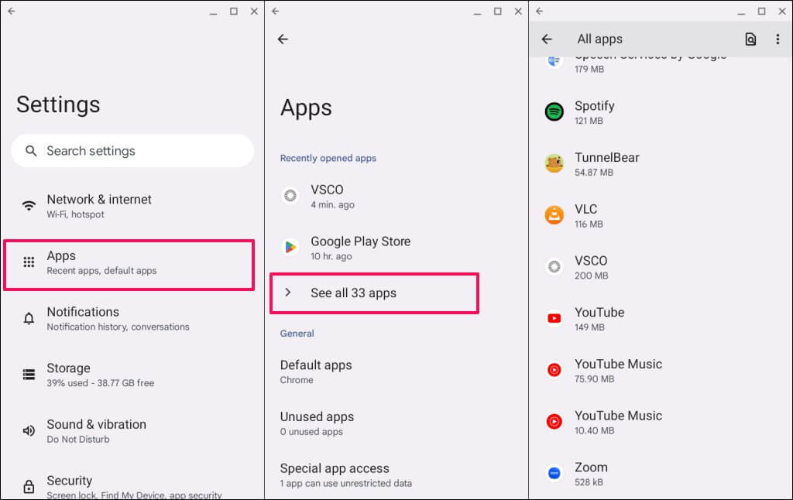Viewport: 793px width, 500px height.
Task: Click title bar back arrow of Settings window
Action: pos(12,11)
